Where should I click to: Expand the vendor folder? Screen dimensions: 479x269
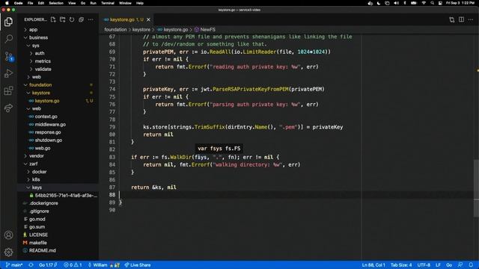pyautogui.click(x=37, y=156)
